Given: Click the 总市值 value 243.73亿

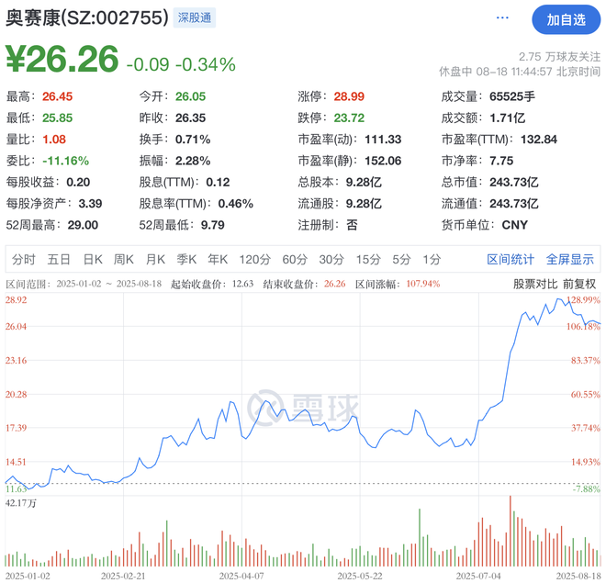Looking at the screenshot, I should 513,182.
